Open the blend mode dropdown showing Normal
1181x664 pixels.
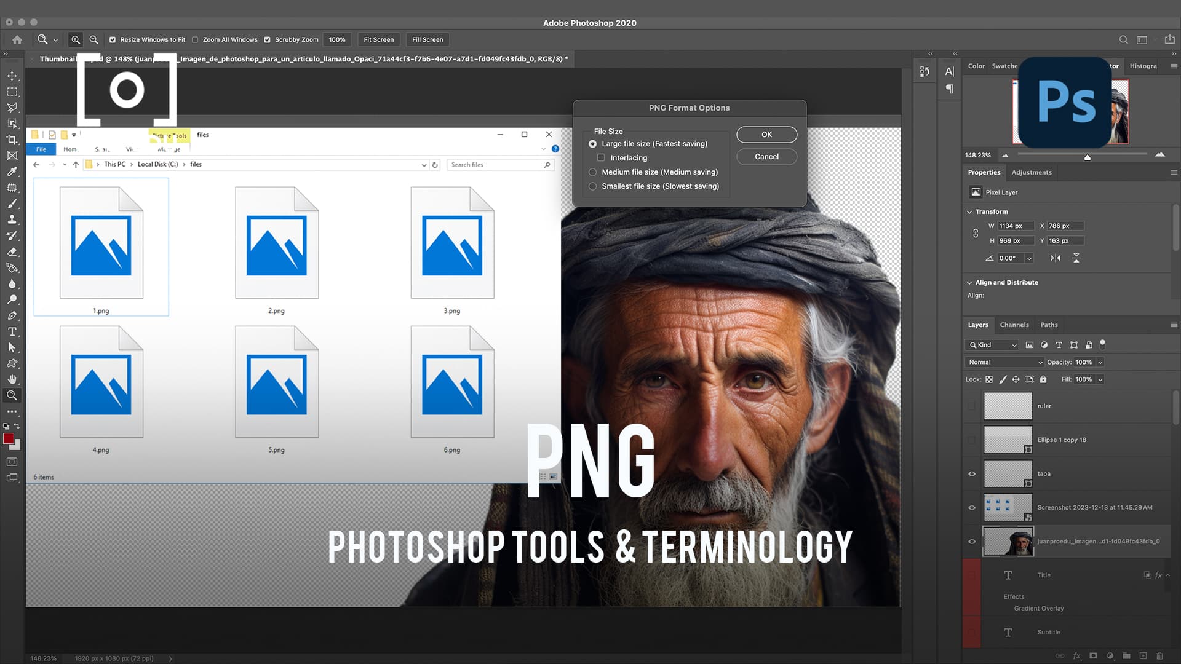pos(1004,362)
